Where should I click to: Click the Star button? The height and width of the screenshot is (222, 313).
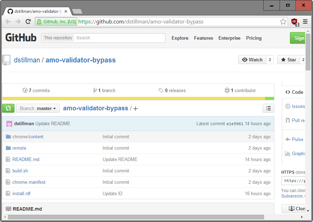point(289,60)
